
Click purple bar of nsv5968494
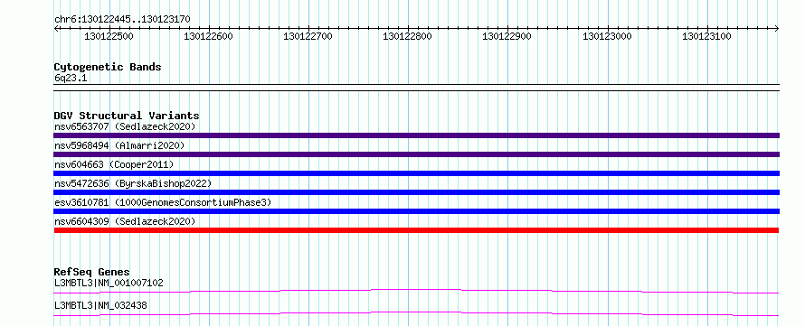[416, 154]
